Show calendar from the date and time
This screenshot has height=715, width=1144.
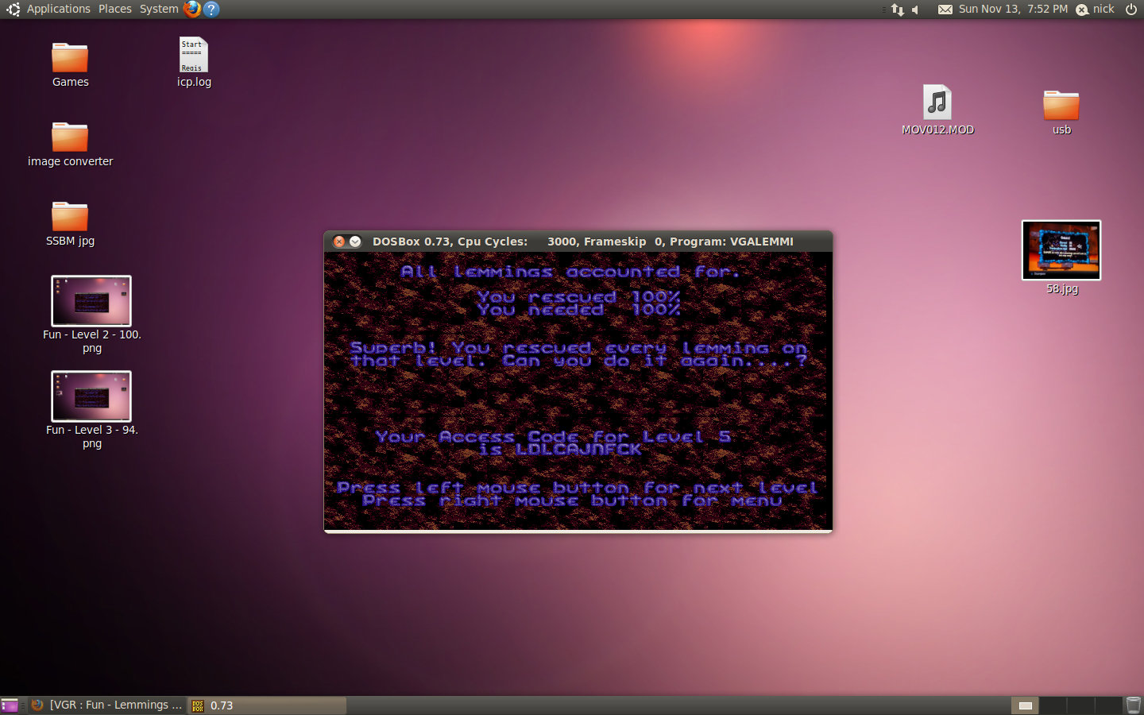point(1013,9)
